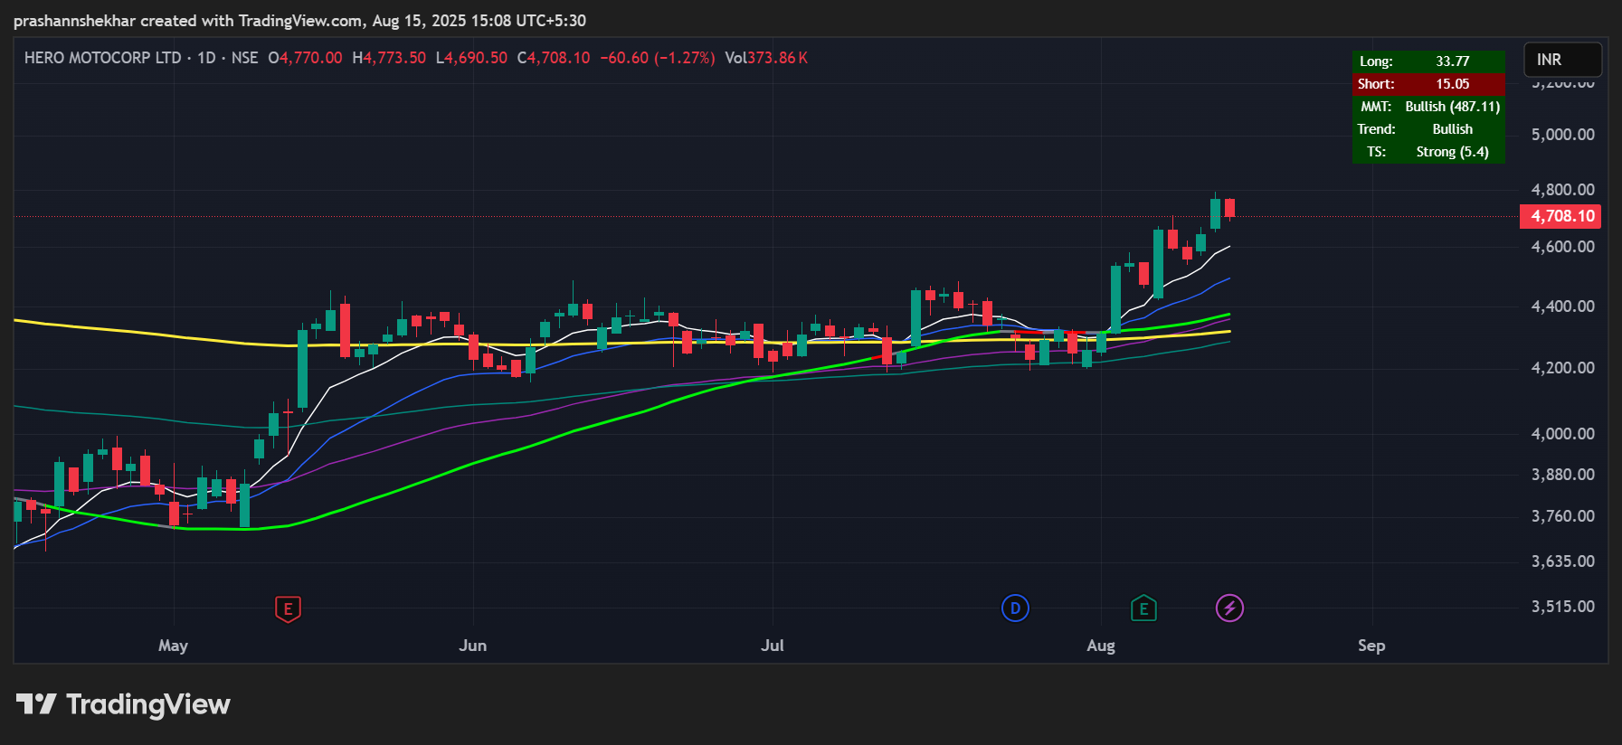The width and height of the screenshot is (1622, 745).
Task: Click the 3,635.00 price scale label
Action: coord(1562,561)
